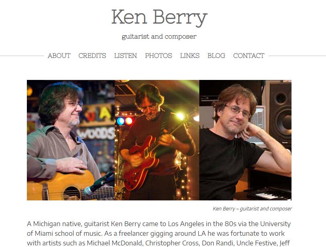This screenshot has height=247, width=326.
Task: Open the ABOUT page
Action: pyautogui.click(x=59, y=55)
